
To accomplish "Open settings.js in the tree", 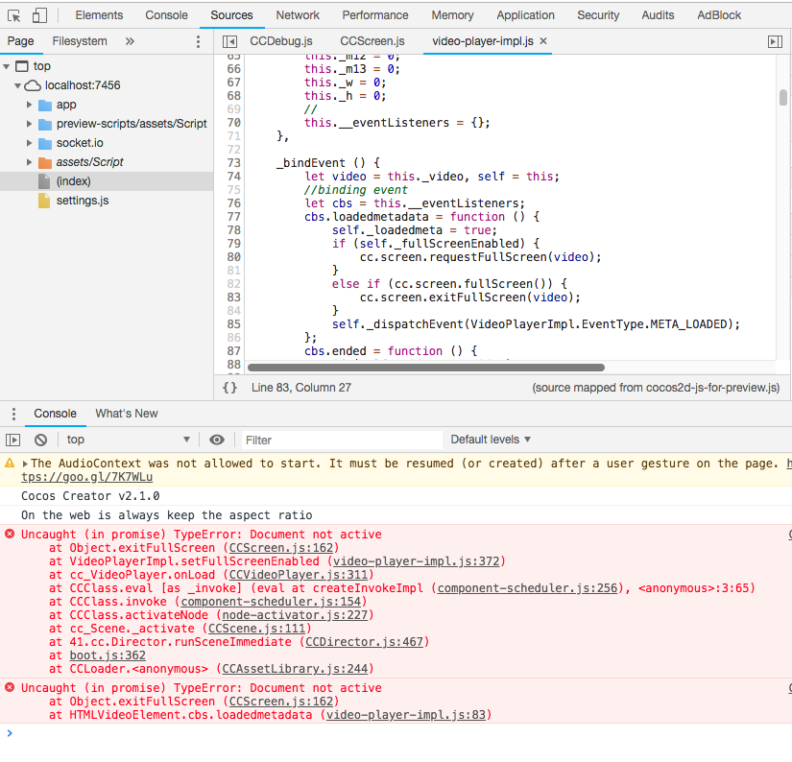I will coord(83,201).
